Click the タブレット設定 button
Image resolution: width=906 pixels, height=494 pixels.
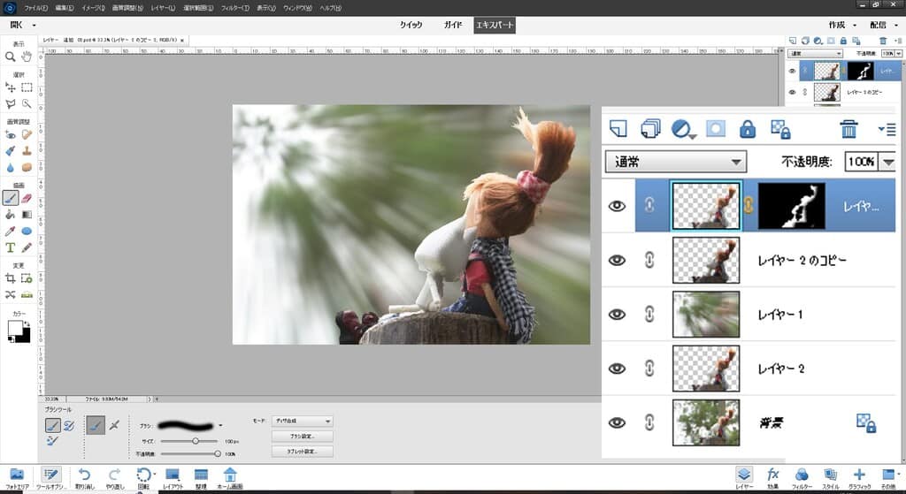303,452
